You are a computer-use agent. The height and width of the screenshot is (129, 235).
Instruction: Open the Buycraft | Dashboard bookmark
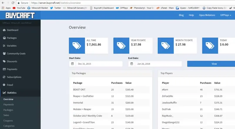[x=102, y=8]
